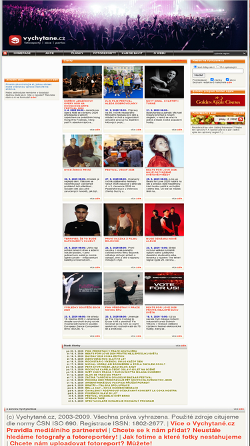Open the region selection dropdown
This screenshot has width=250, height=446.
click(230, 53)
